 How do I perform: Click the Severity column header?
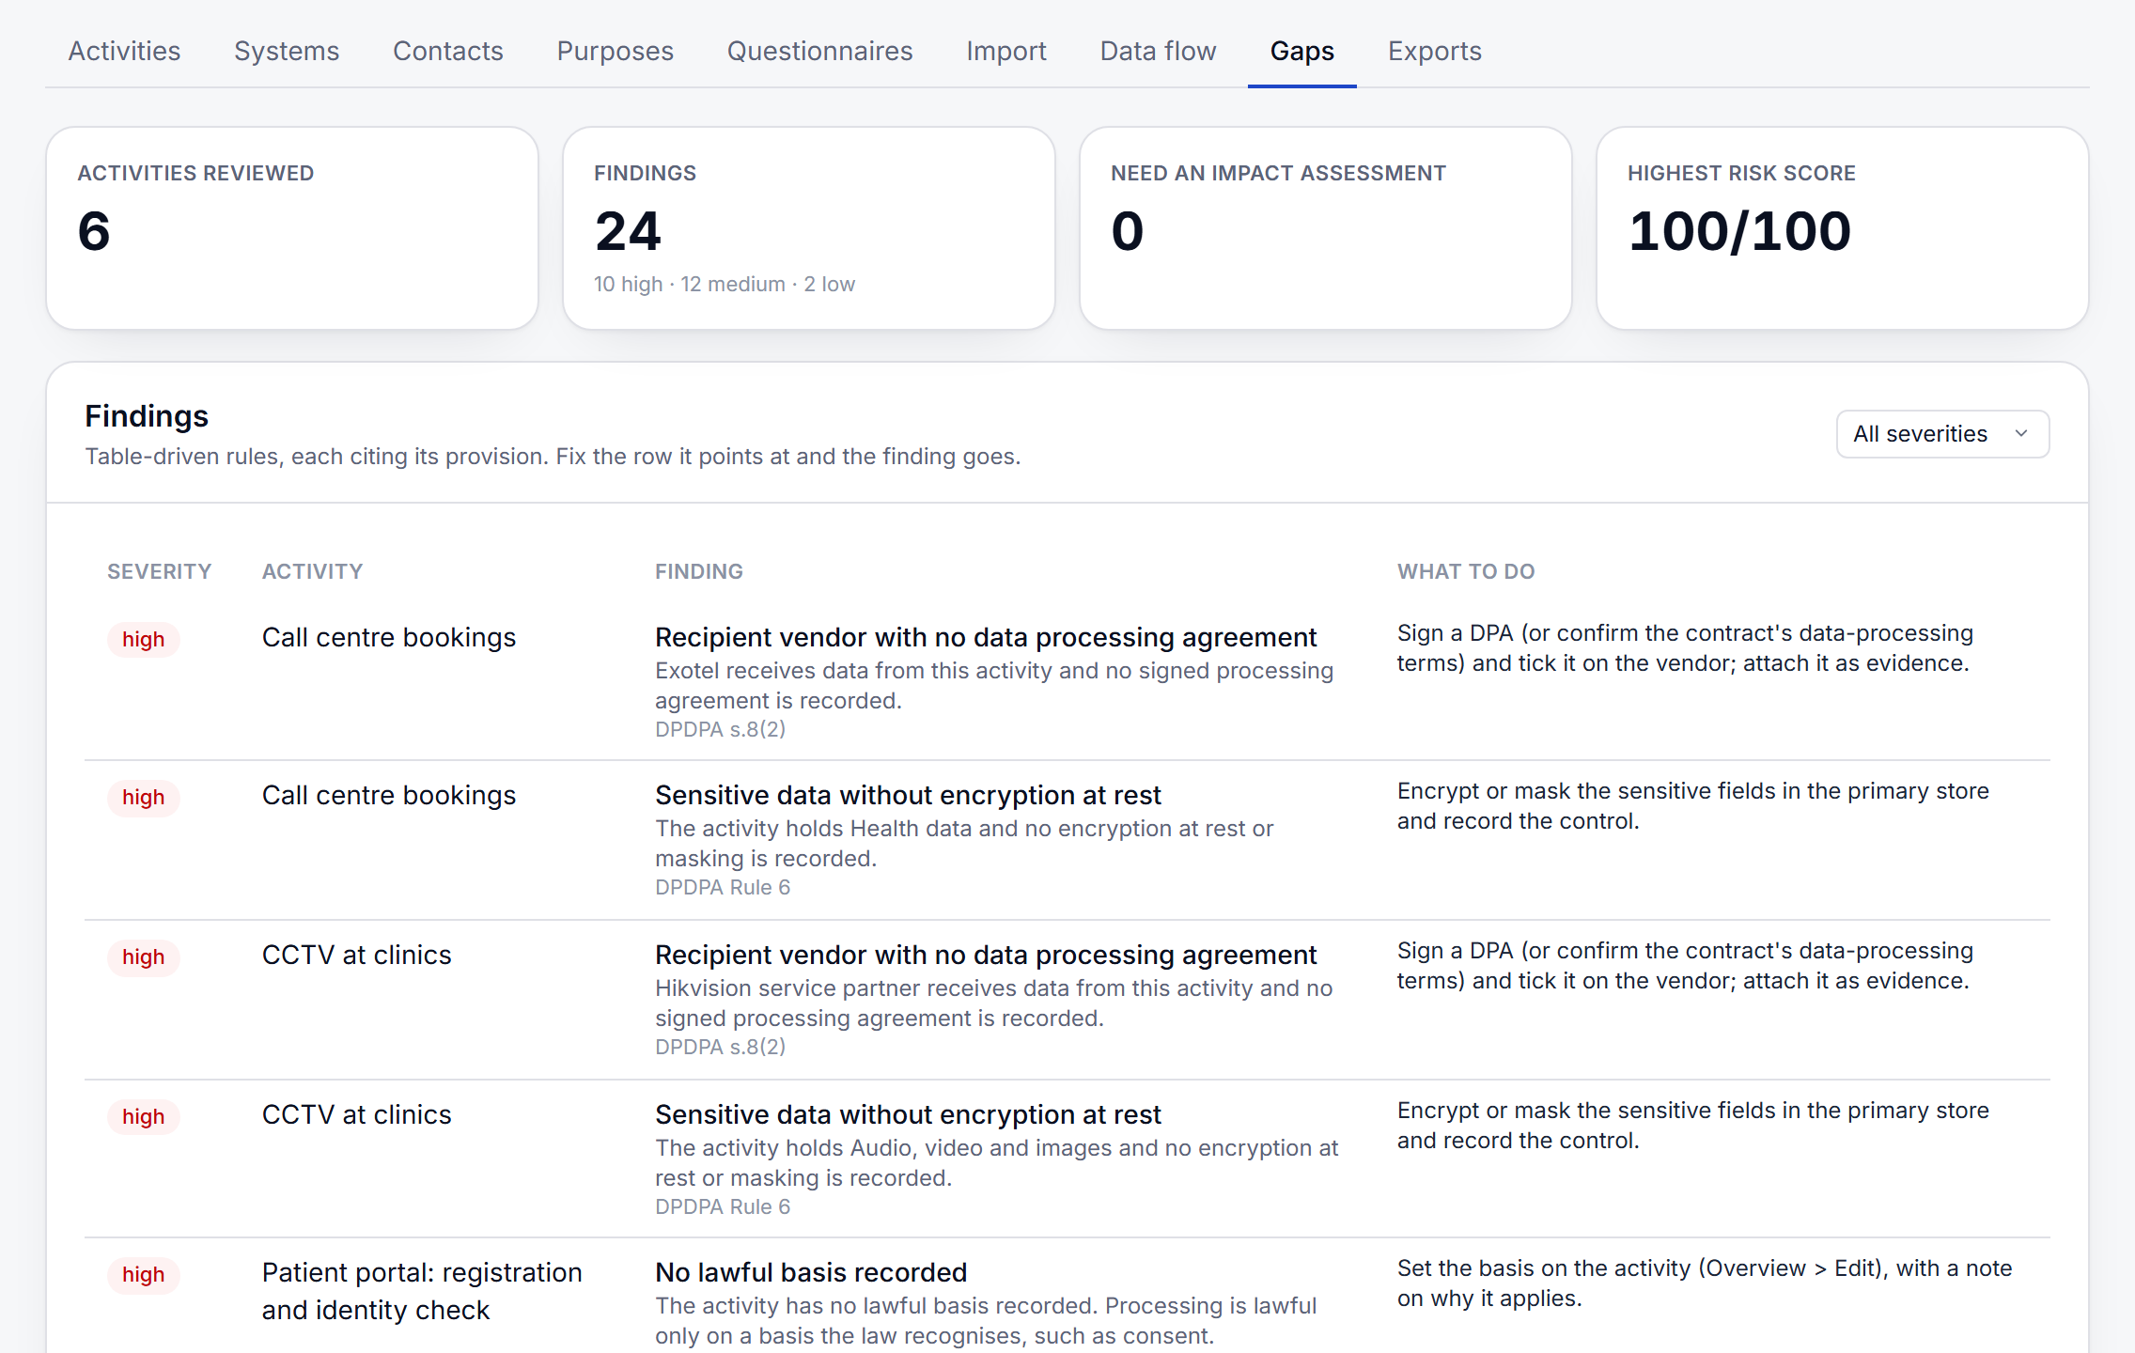point(160,571)
